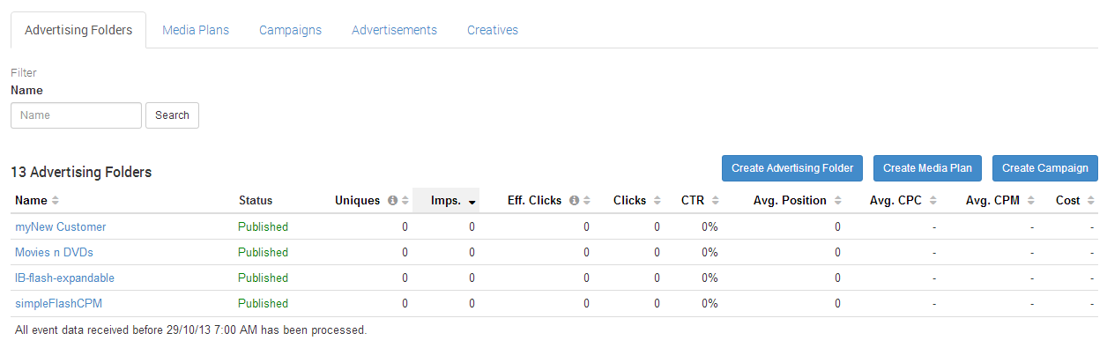The width and height of the screenshot is (1107, 348).
Task: Click the Avg. Position header label
Action: [x=791, y=201]
